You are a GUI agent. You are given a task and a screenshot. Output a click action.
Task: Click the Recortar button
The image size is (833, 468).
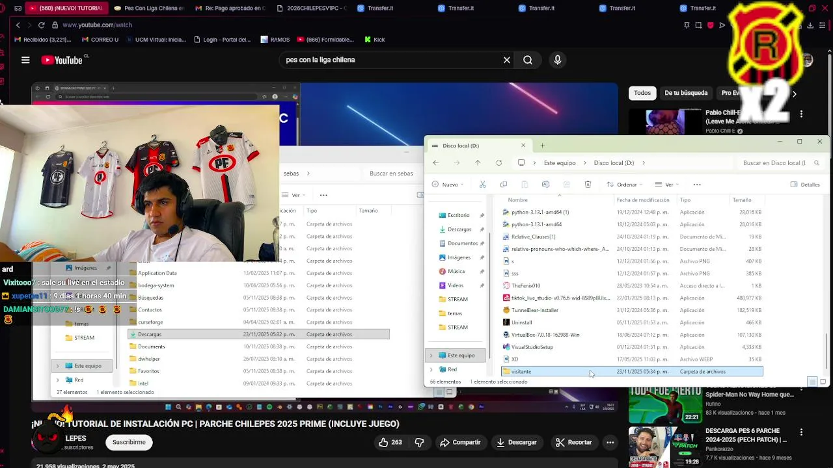pyautogui.click(x=573, y=442)
